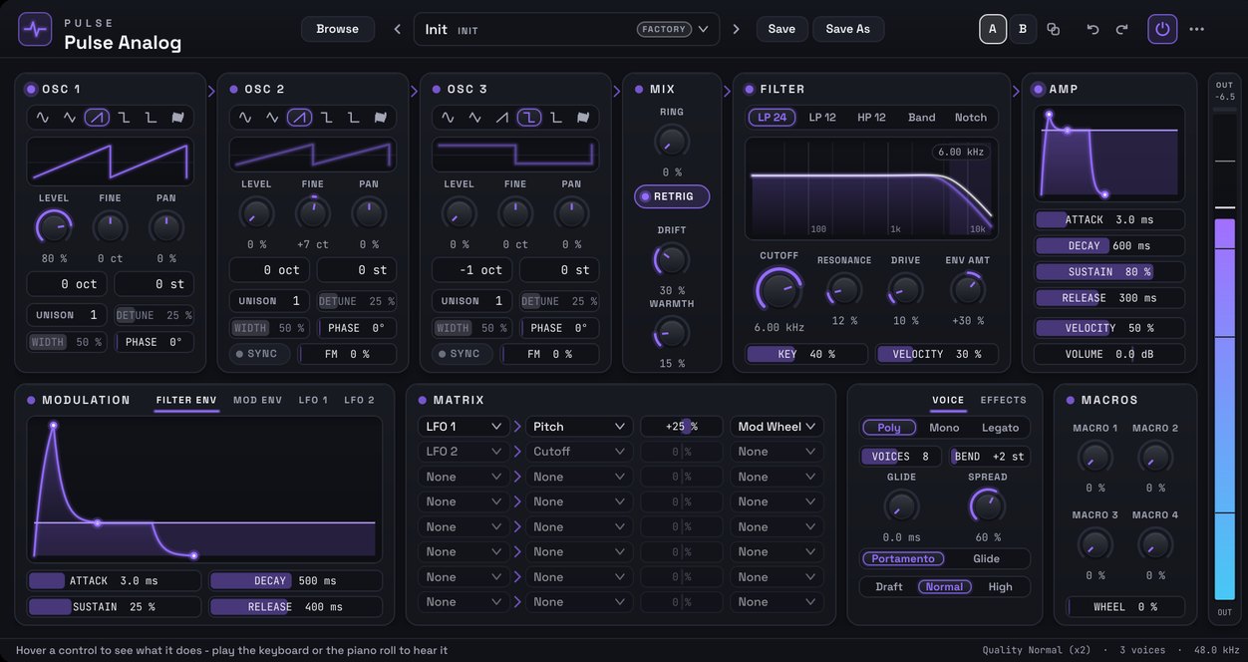The image size is (1248, 662).
Task: Click the +25 % amount field in Matrix
Action: point(682,427)
